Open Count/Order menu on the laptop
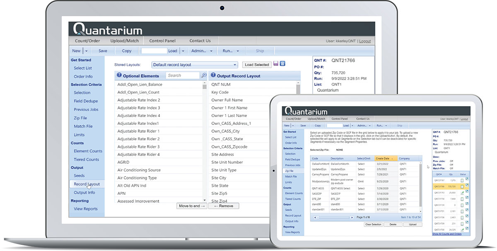 coord(87,41)
